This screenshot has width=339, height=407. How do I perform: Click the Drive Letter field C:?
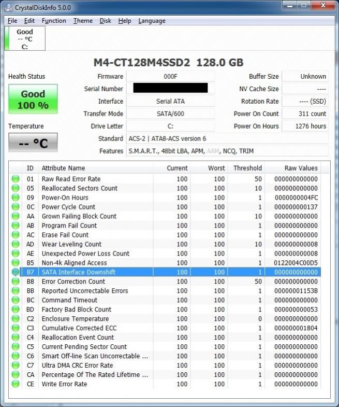(x=171, y=126)
